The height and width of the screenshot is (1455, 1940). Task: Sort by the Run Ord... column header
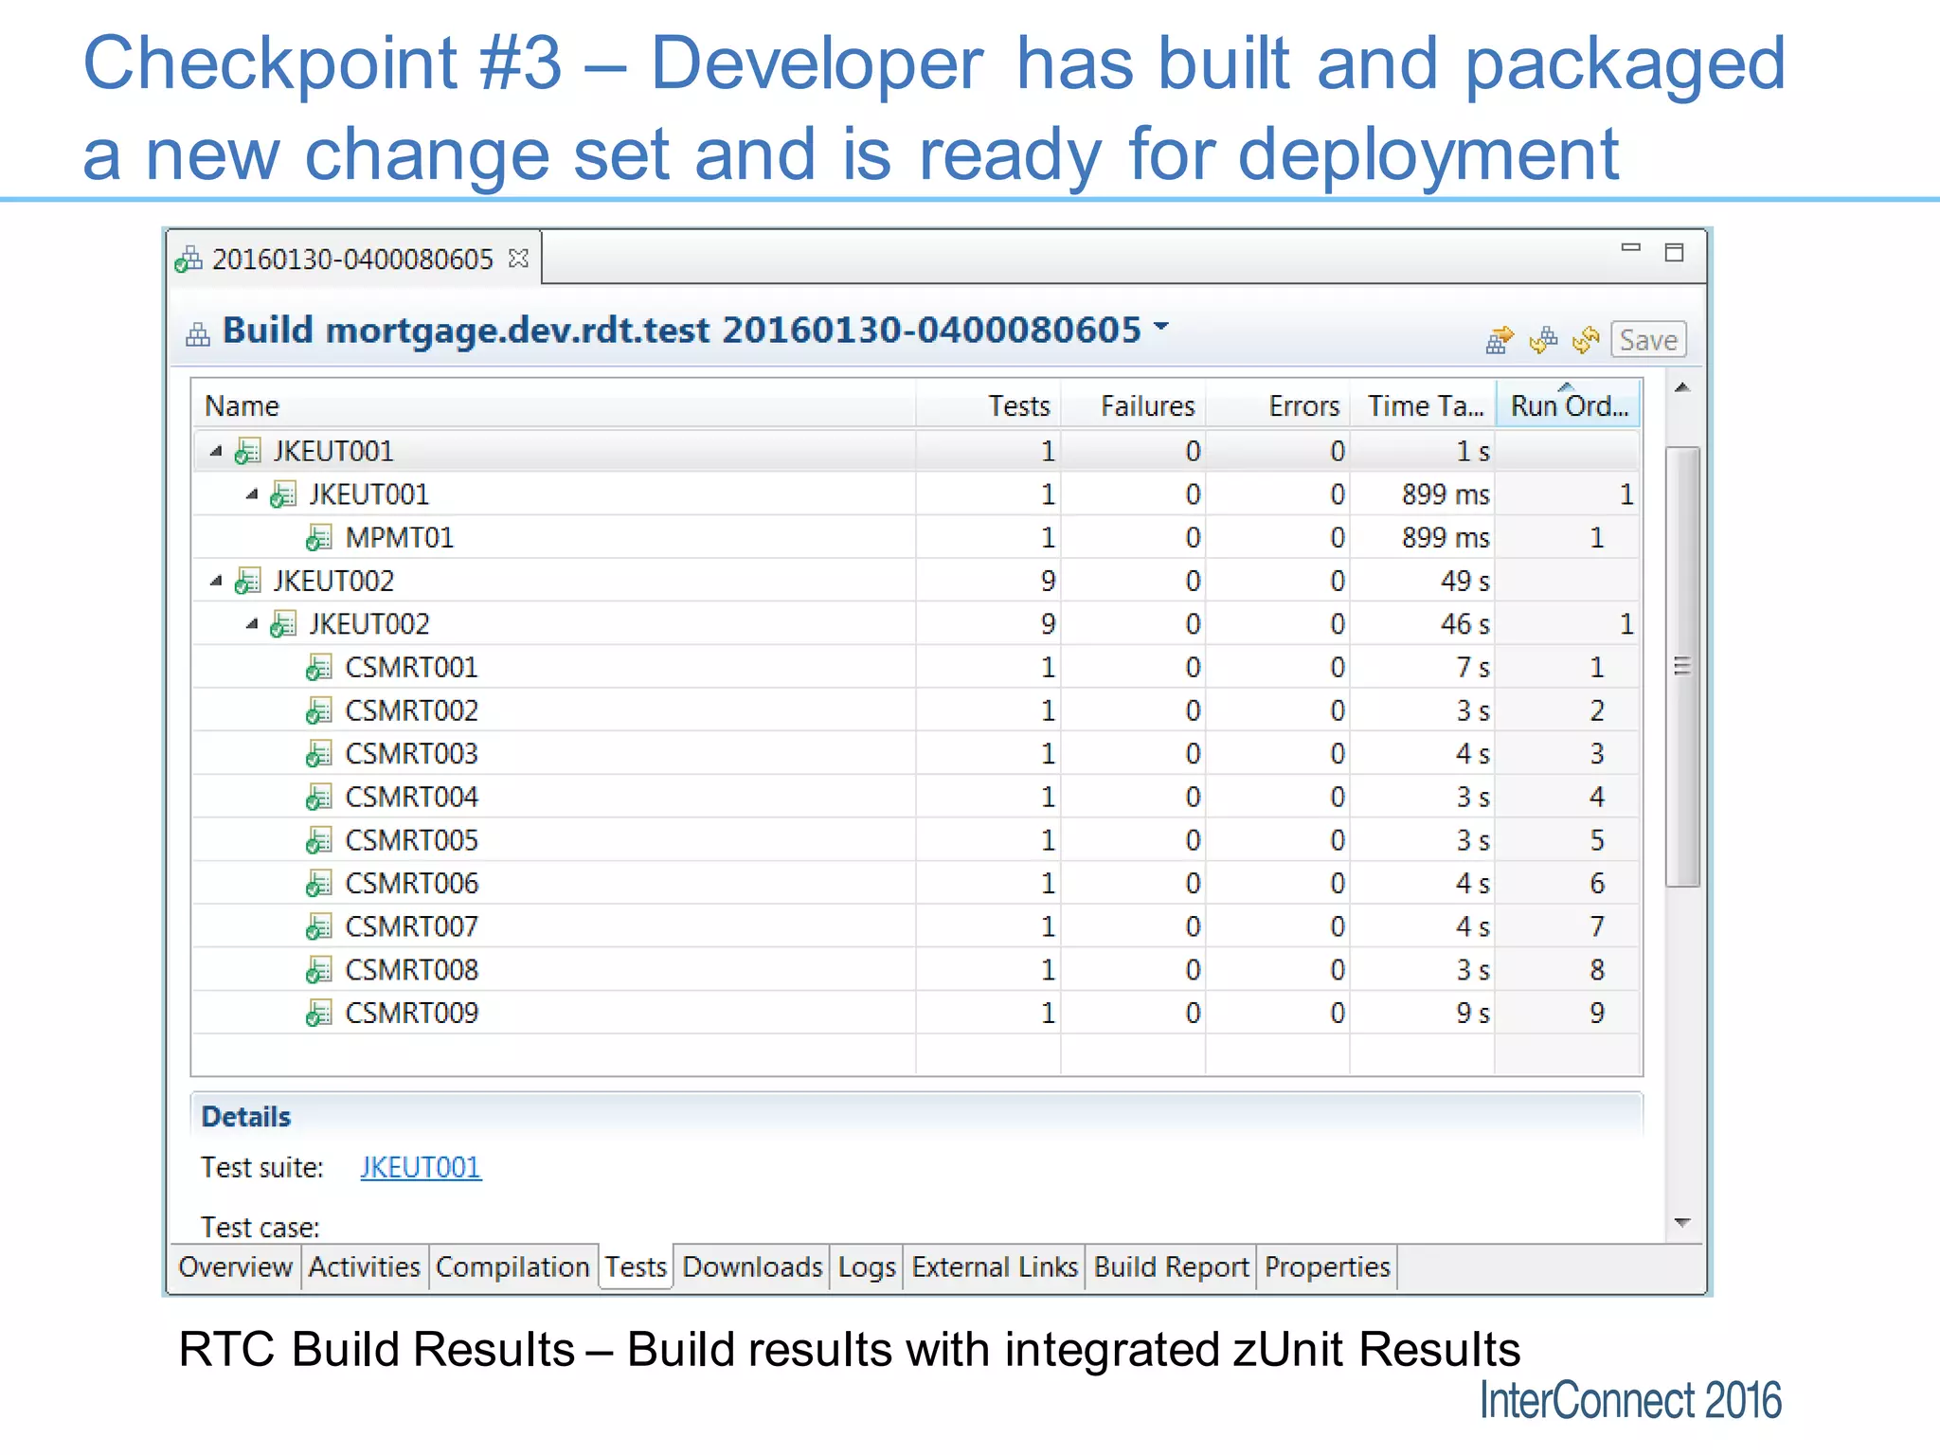1569,406
